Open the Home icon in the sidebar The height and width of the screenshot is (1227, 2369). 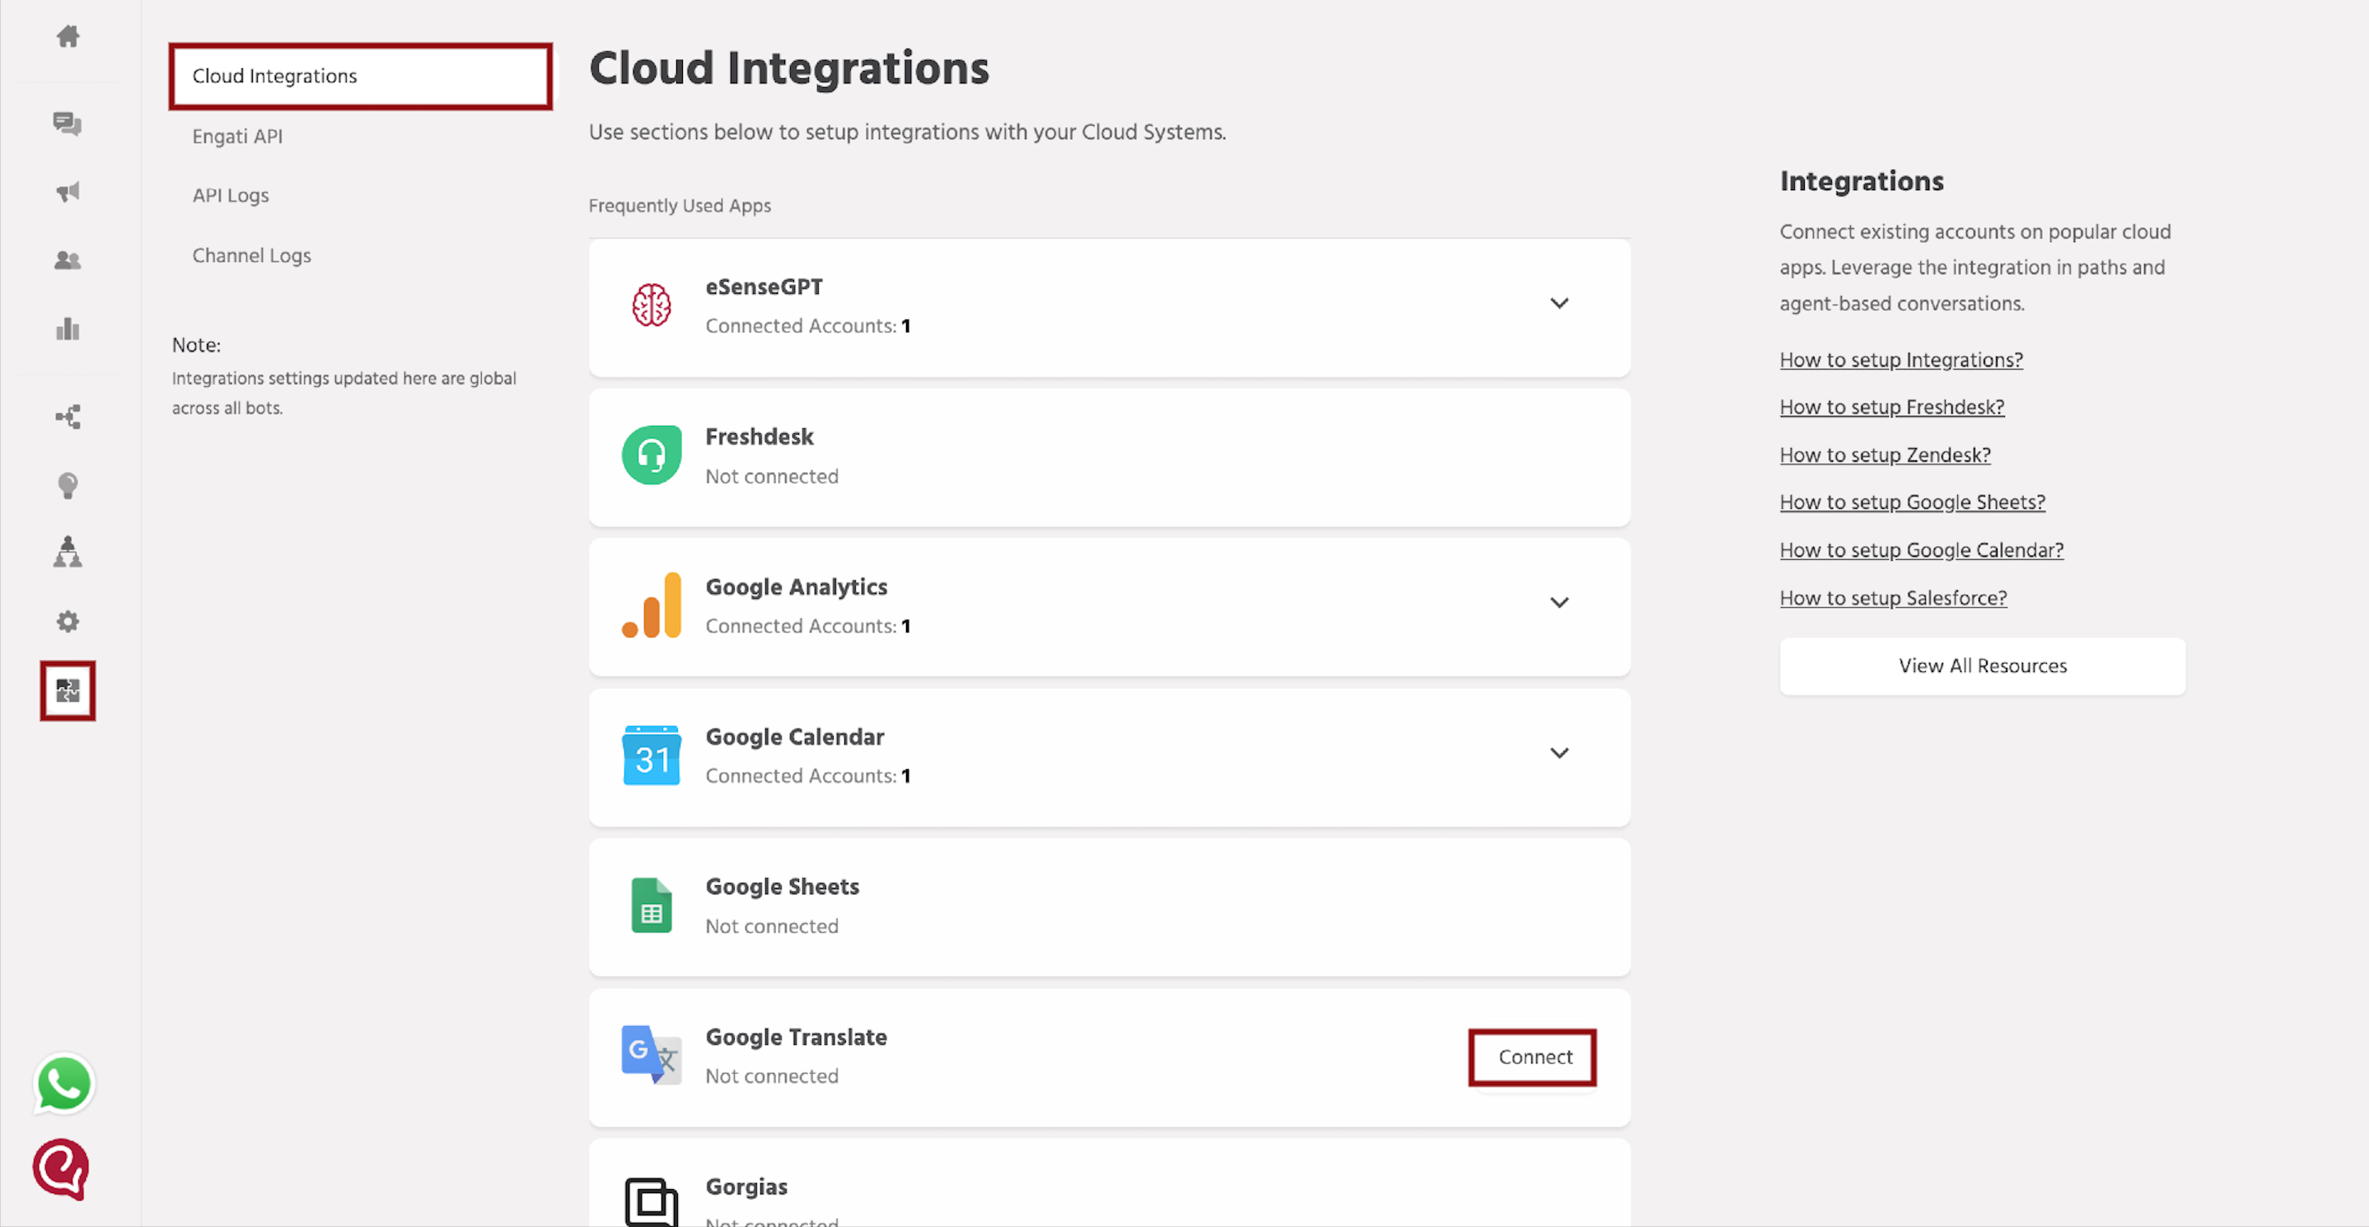click(68, 37)
